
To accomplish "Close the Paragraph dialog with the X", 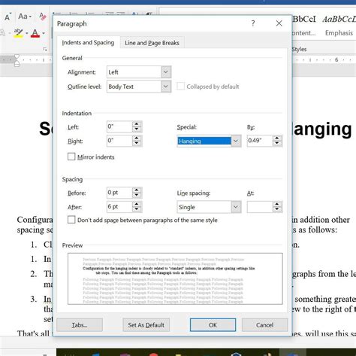I will pyautogui.click(x=279, y=23).
